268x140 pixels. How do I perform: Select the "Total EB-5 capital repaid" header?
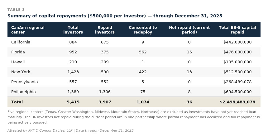point(237,30)
